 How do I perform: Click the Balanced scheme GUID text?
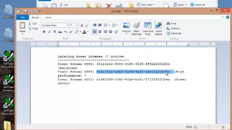coord(133,64)
